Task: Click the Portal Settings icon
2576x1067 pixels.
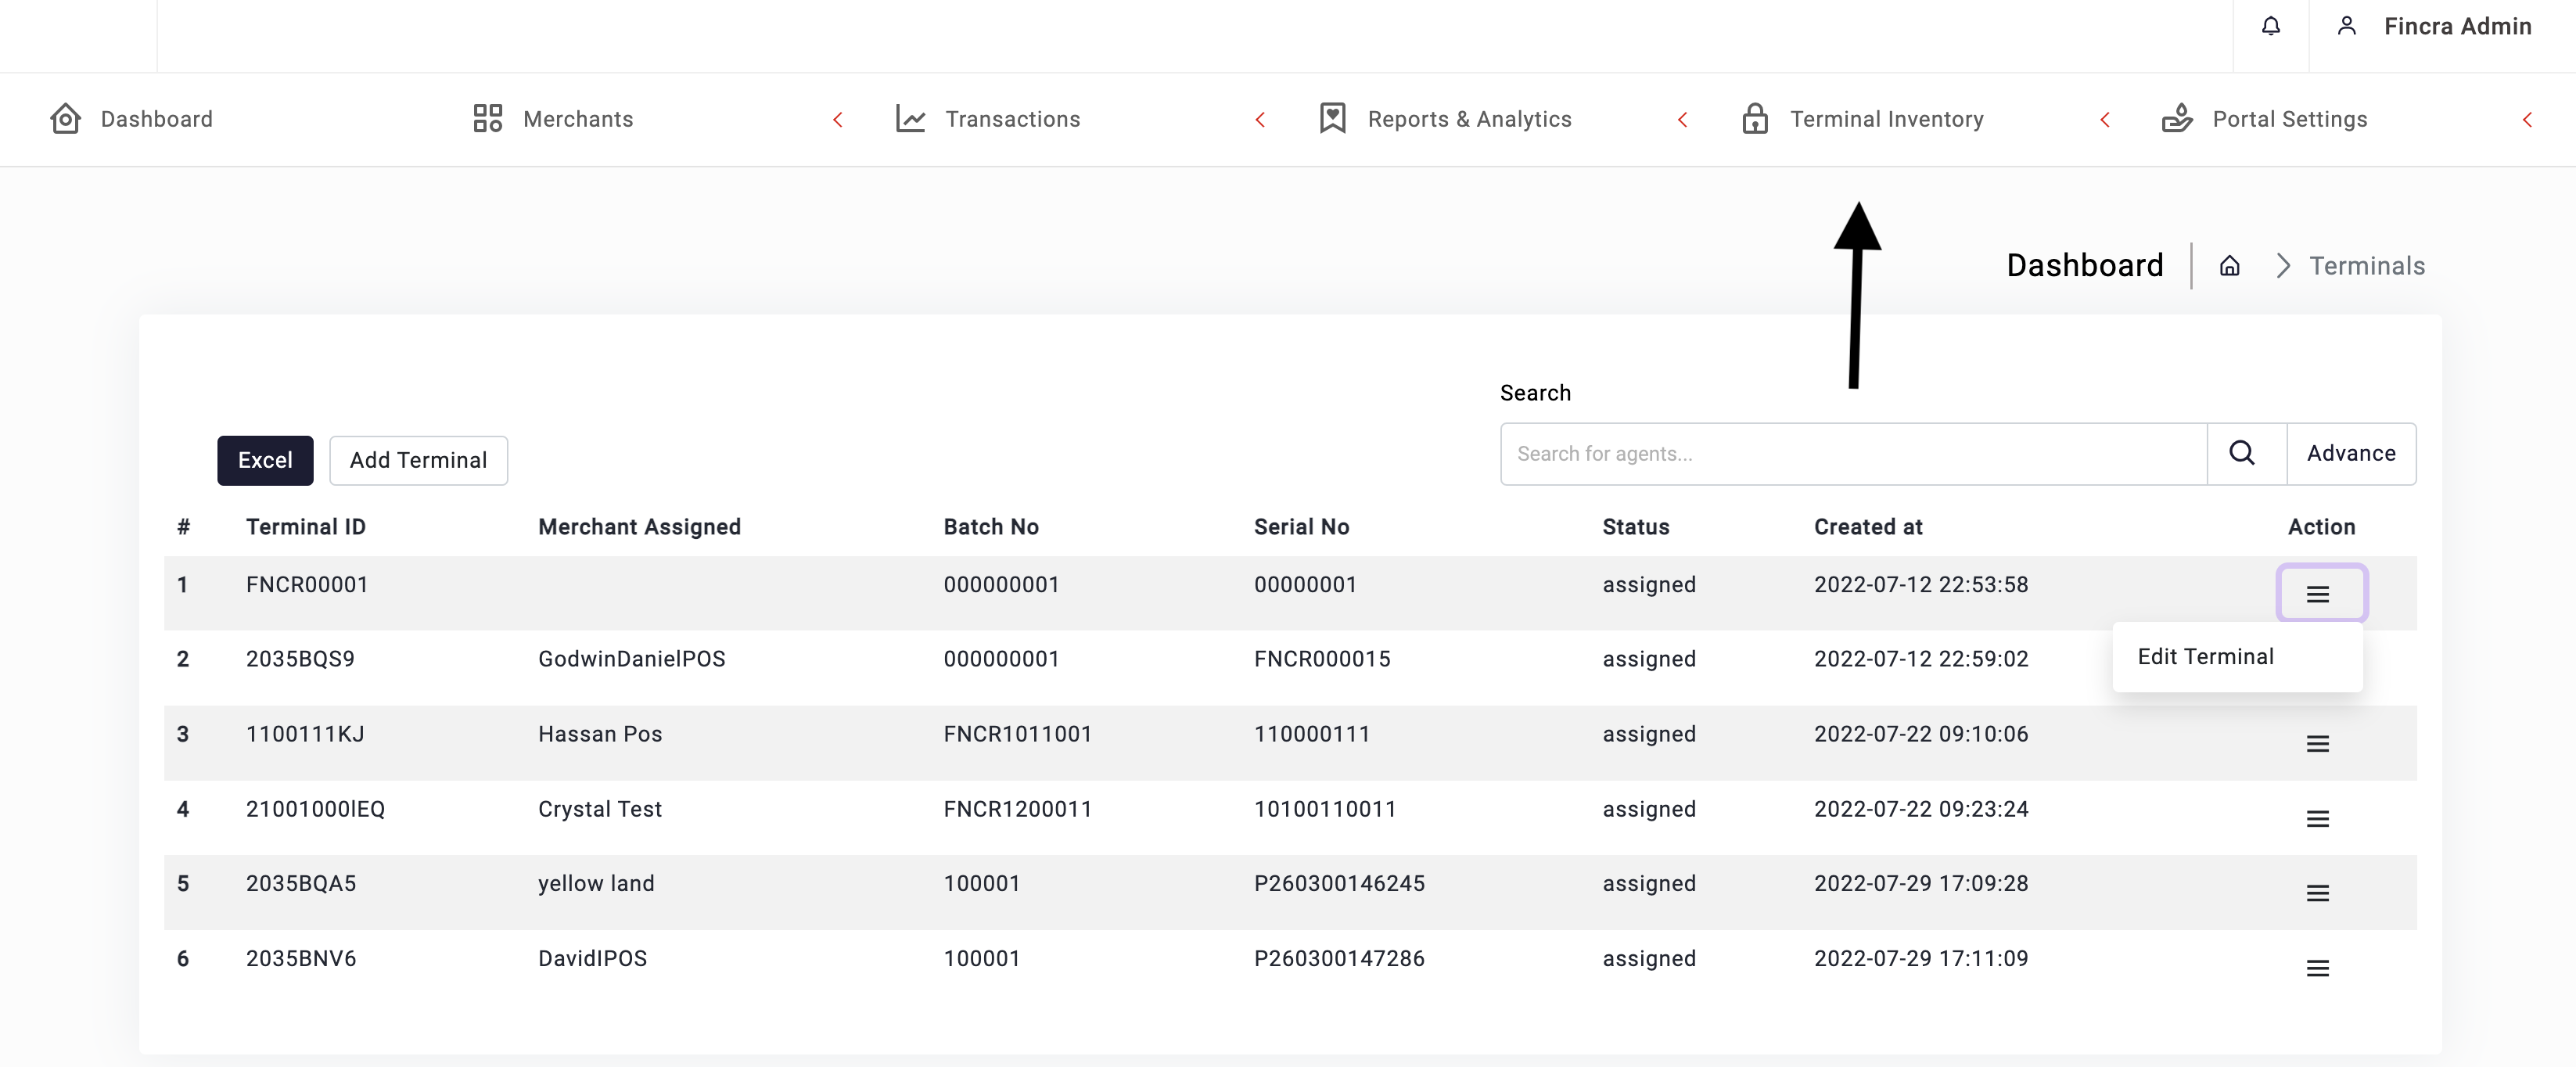Action: point(2177,119)
